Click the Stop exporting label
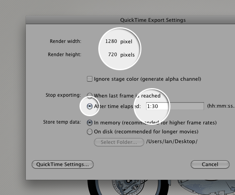This screenshot has height=195, width=235. pyautogui.click(x=63, y=95)
